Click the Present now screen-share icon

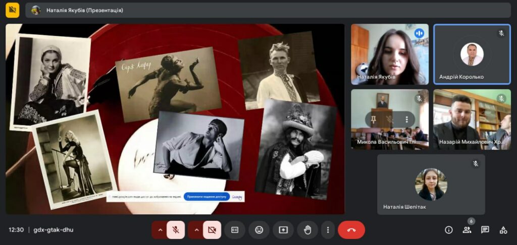pyautogui.click(x=283, y=230)
